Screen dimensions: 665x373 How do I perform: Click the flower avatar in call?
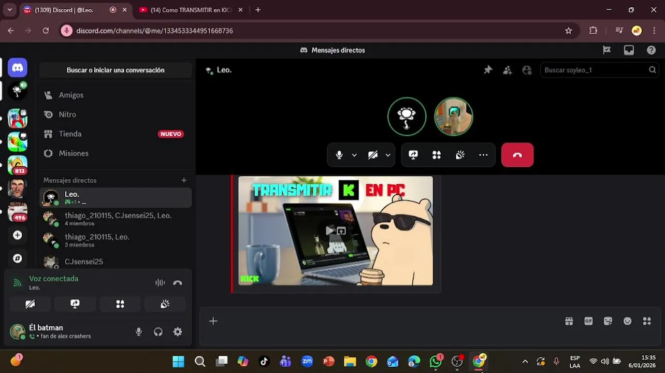(407, 117)
